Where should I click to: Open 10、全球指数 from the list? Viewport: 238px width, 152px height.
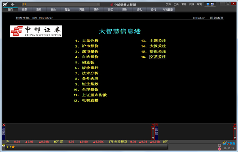[x=86, y=89]
